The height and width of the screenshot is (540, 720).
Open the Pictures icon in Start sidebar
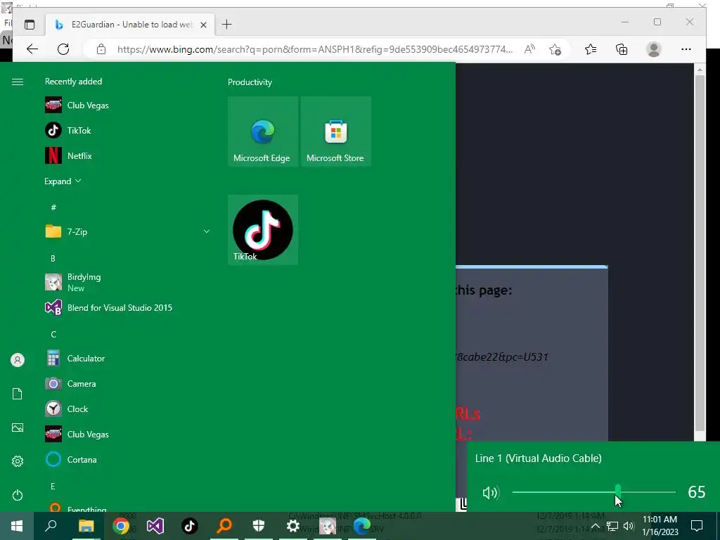[x=18, y=427]
